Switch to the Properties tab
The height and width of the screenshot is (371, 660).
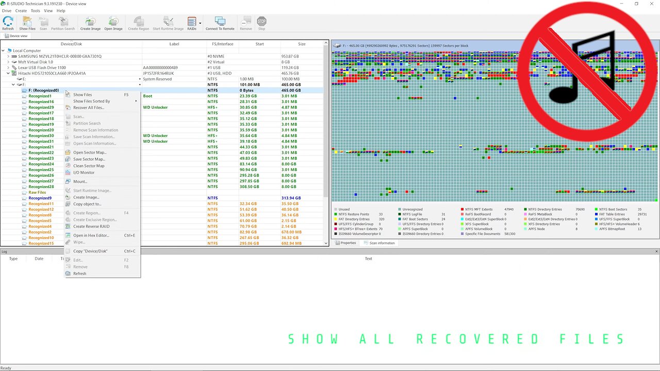(x=345, y=243)
